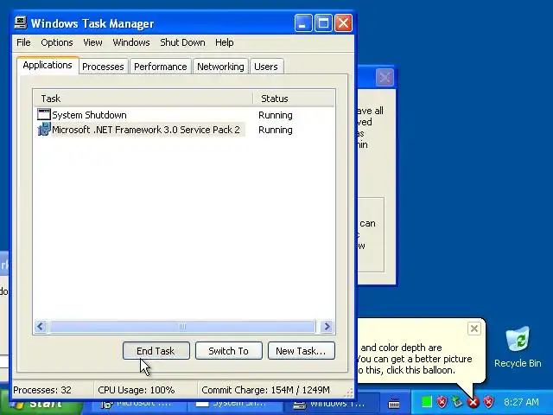Click the System Shutdown window icon
This screenshot has width=553, height=415.
coord(44,114)
